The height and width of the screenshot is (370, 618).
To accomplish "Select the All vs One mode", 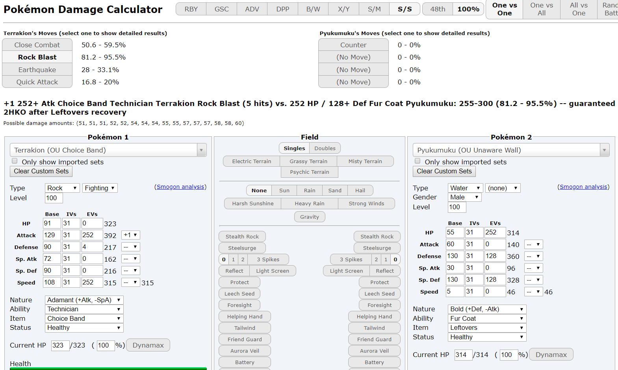I will pyautogui.click(x=578, y=9).
